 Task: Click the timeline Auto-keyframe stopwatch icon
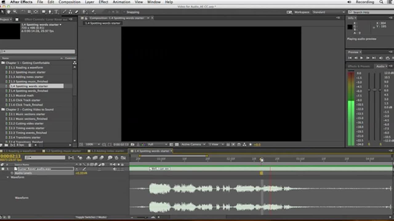(116, 158)
